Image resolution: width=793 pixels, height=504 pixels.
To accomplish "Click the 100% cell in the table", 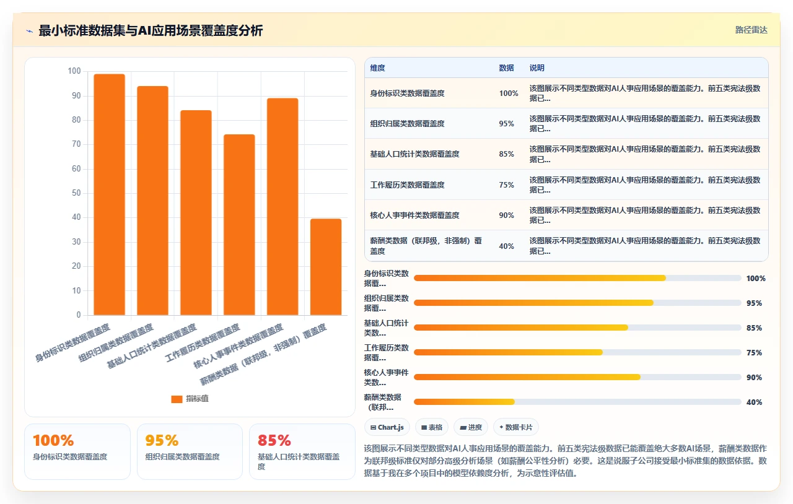I will (x=509, y=93).
